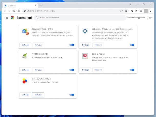
Task: Reload the extensions page
Action: [14, 11]
